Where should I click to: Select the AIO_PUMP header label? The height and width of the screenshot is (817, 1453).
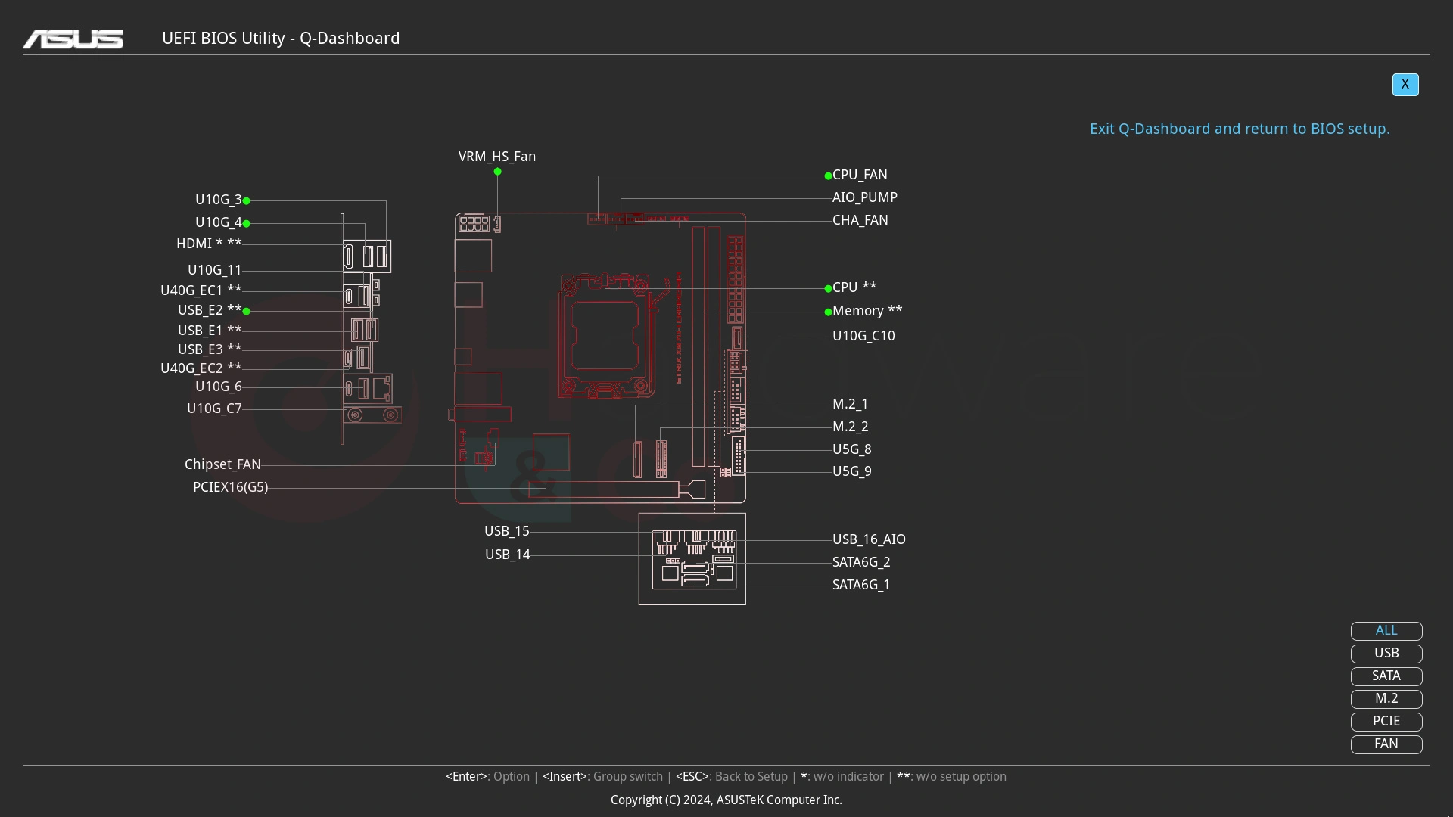point(865,197)
